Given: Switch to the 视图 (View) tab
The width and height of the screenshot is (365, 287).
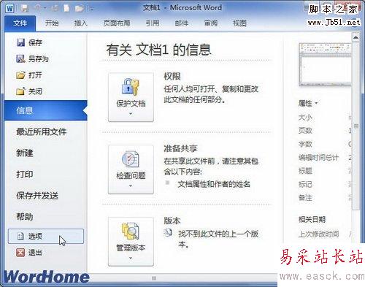Looking at the screenshot, I should [240, 23].
